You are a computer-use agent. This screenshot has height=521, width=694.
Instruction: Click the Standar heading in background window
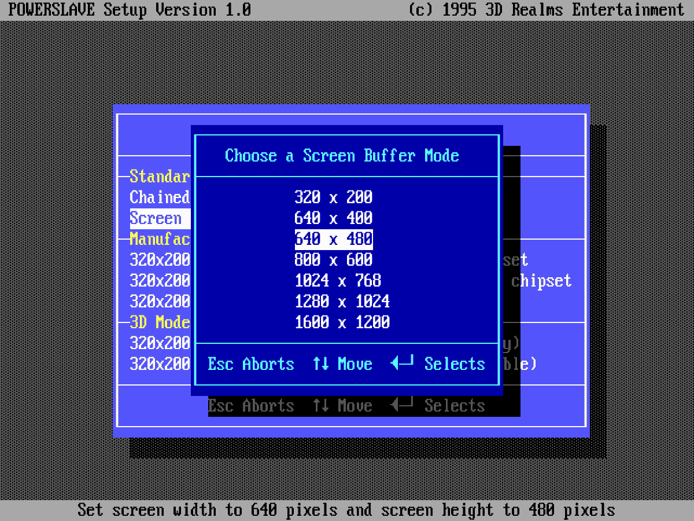(160, 177)
